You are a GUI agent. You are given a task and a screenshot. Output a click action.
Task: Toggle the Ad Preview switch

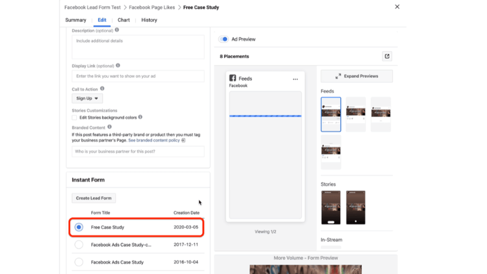point(223,39)
